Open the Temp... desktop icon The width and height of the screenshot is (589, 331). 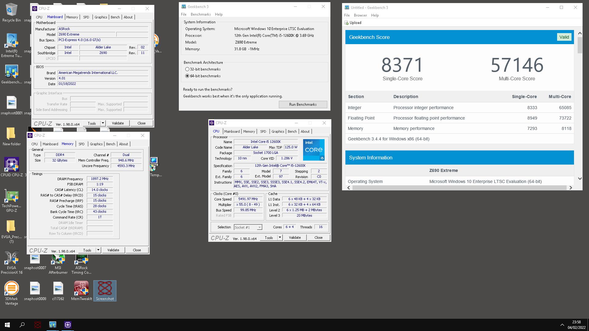156,167
